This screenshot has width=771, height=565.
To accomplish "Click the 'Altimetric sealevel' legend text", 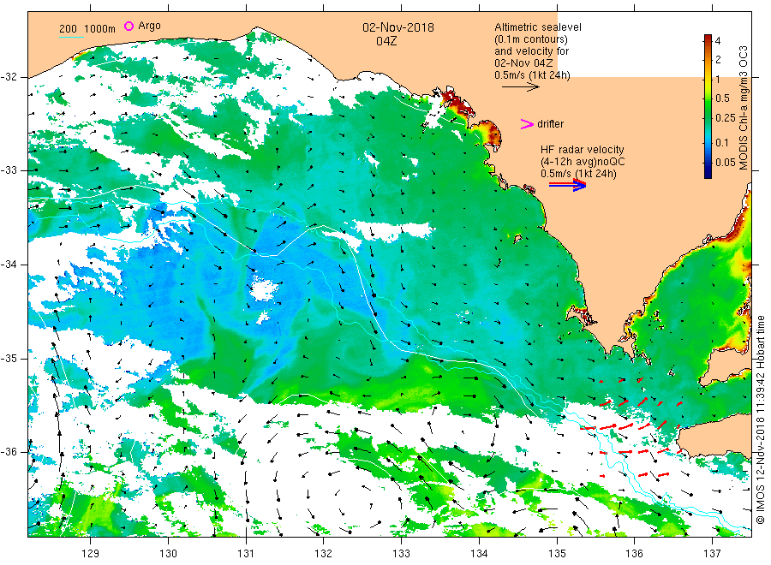I will [537, 27].
